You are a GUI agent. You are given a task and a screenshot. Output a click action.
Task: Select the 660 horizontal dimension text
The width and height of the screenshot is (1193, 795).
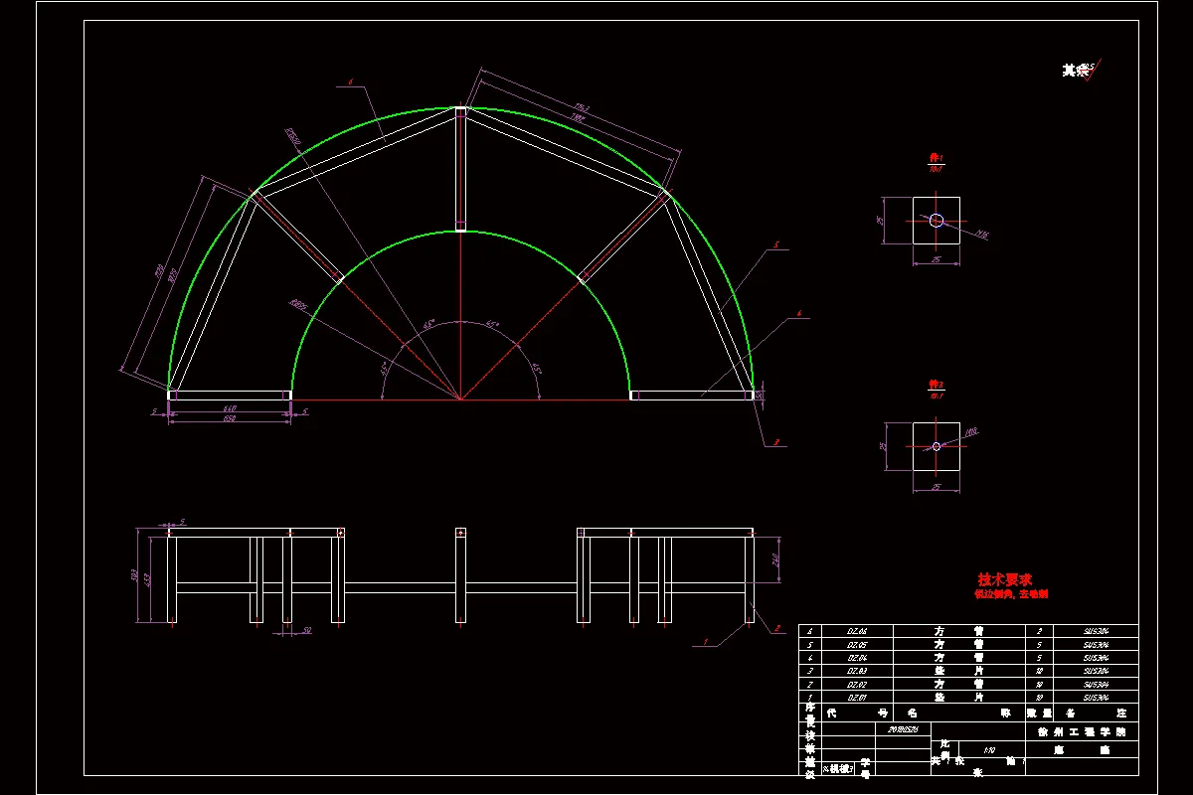pyautogui.click(x=229, y=409)
